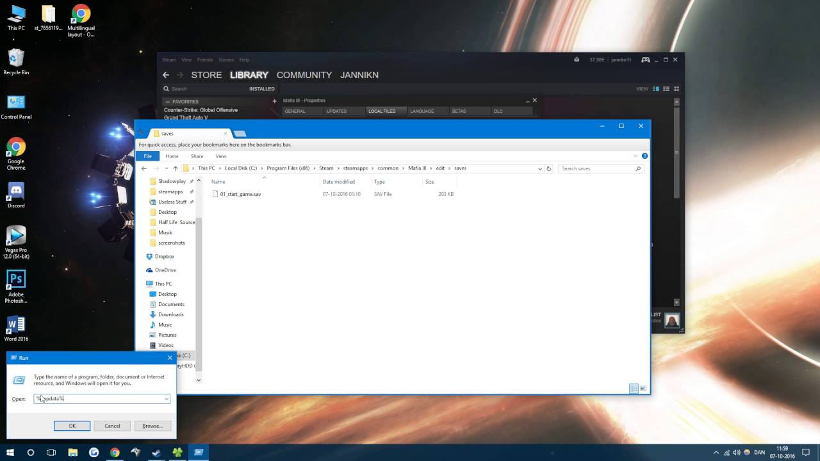Open Friends menu in Steam

coord(205,60)
